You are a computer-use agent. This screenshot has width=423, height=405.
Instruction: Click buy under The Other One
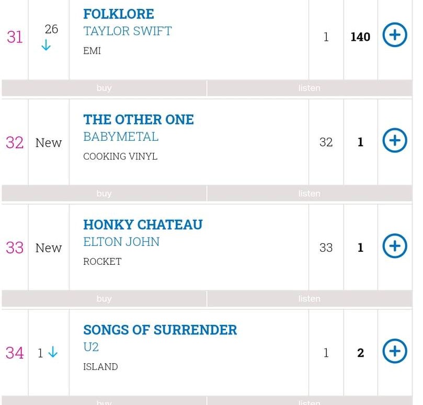point(104,194)
